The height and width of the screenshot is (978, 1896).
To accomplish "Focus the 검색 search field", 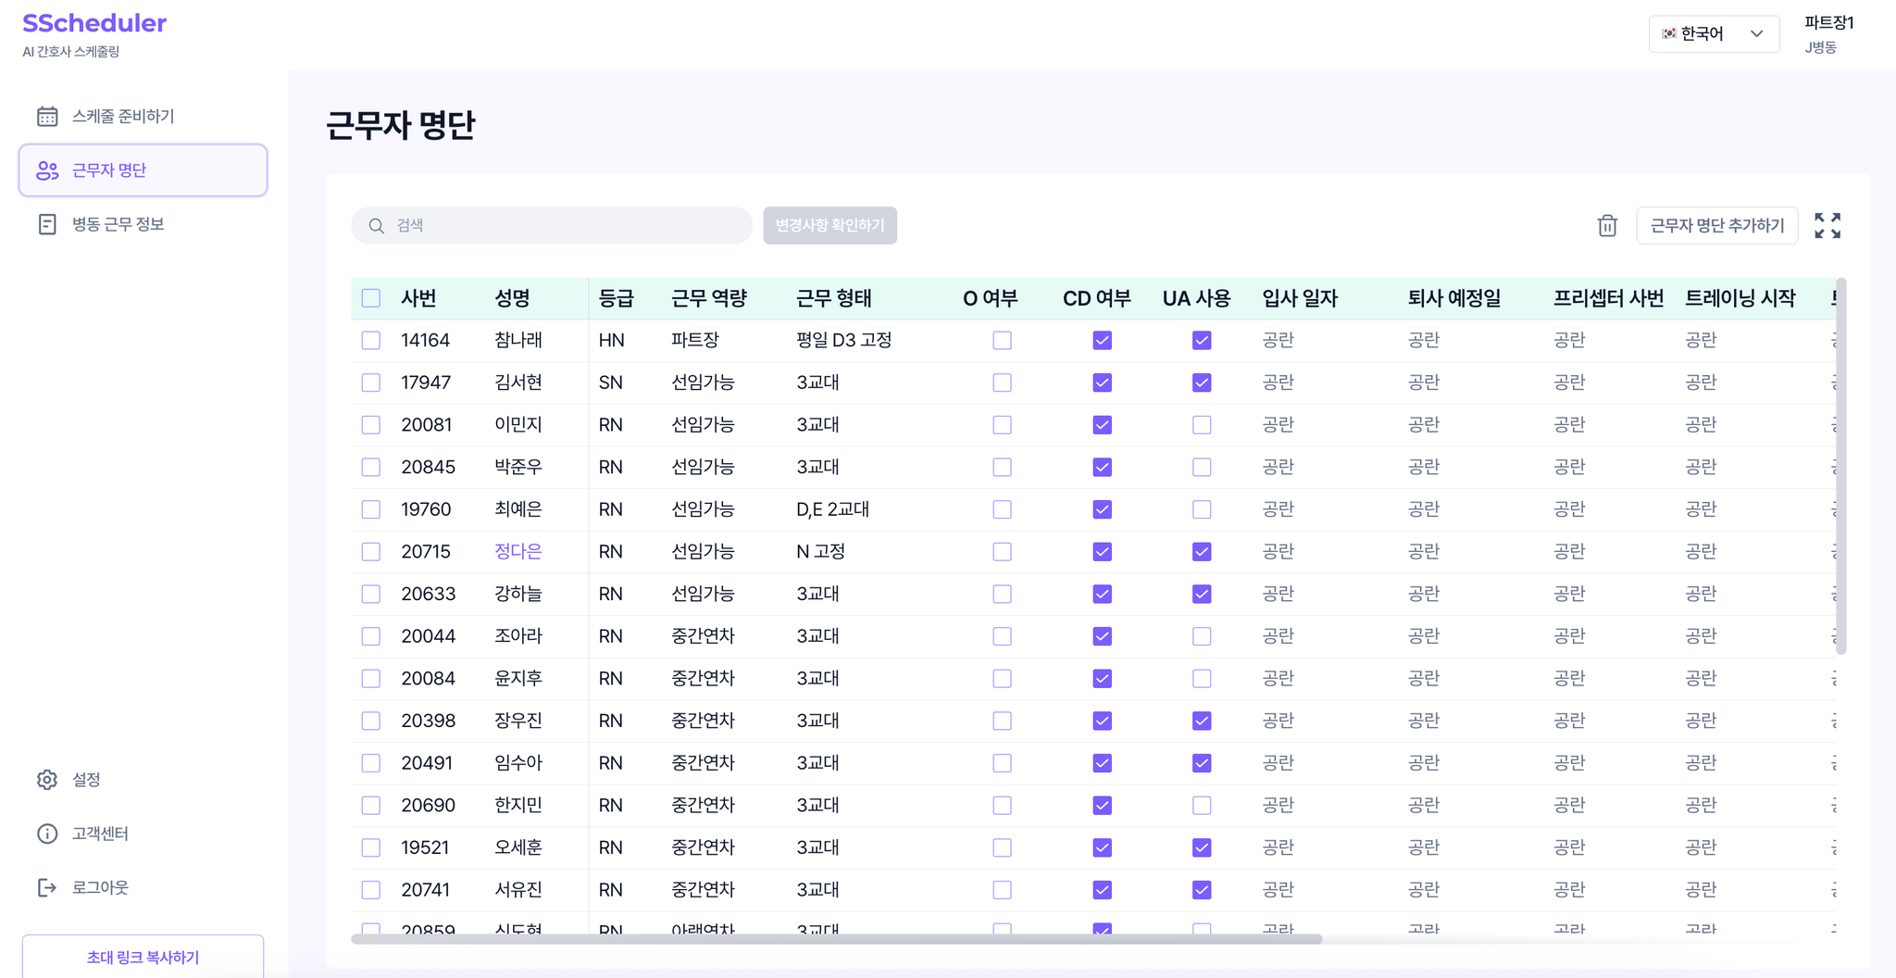I will click(x=552, y=225).
